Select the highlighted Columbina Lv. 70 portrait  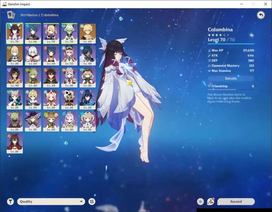pos(15,33)
